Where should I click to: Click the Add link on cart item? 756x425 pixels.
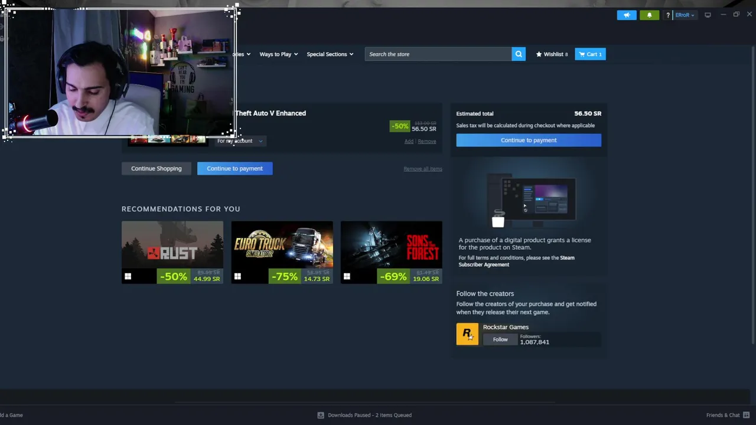[409, 142]
